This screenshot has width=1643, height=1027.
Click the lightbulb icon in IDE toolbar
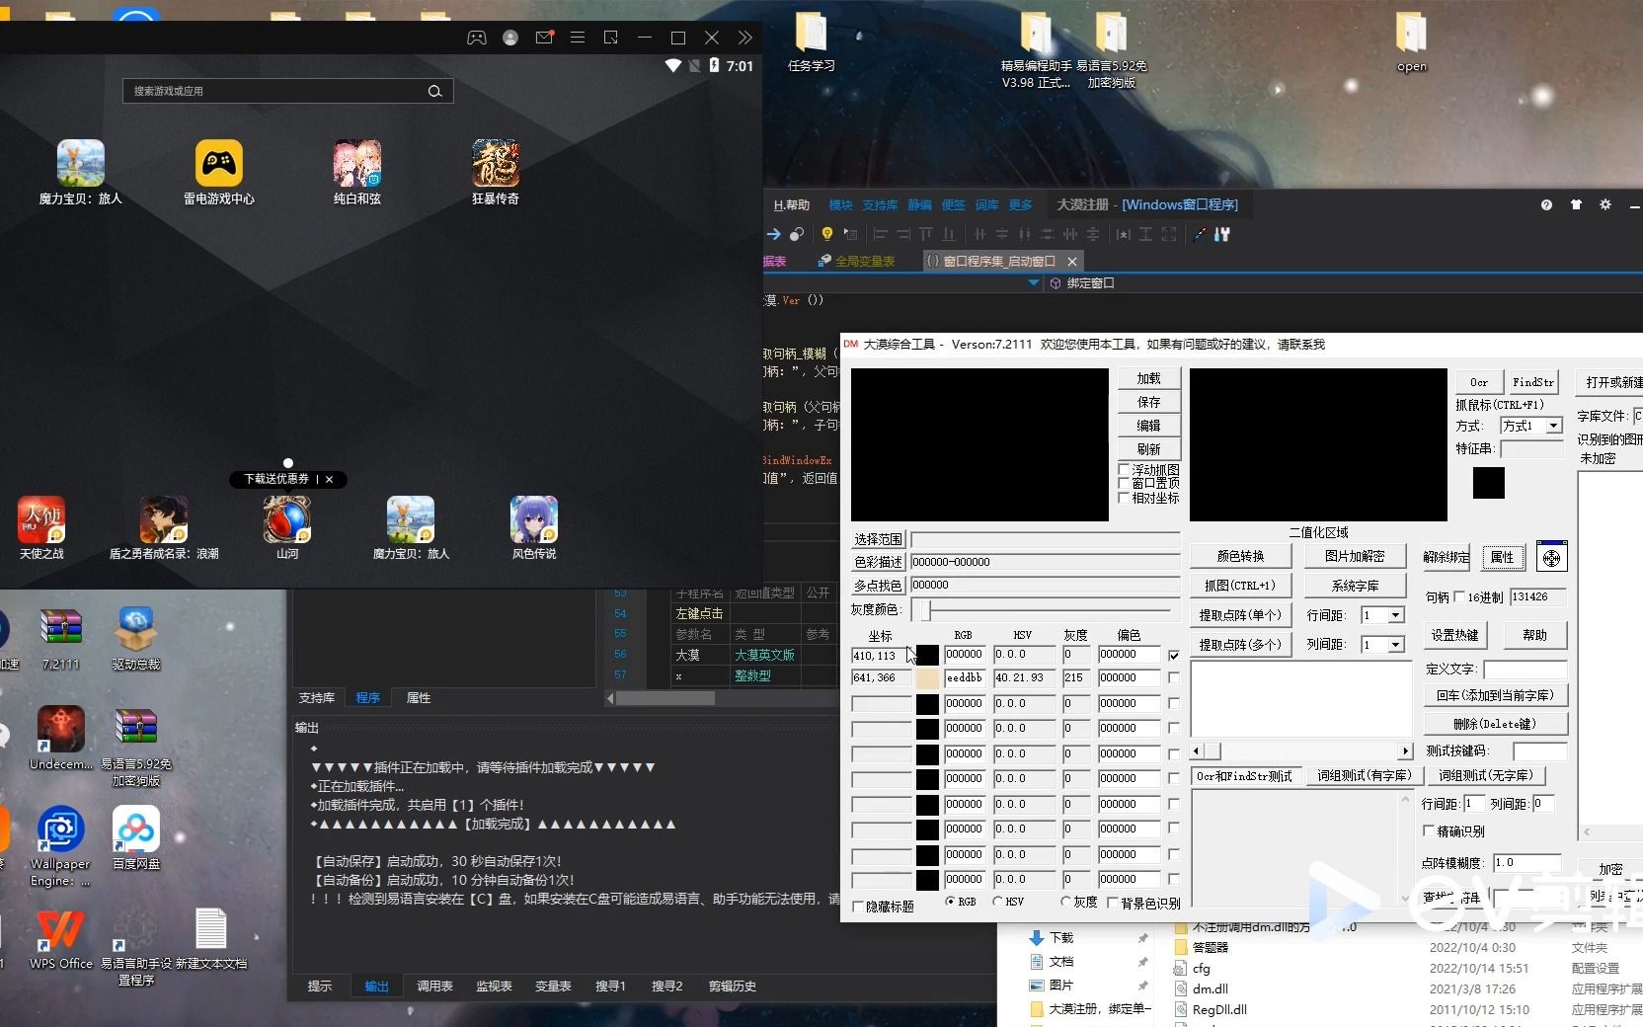(x=827, y=234)
